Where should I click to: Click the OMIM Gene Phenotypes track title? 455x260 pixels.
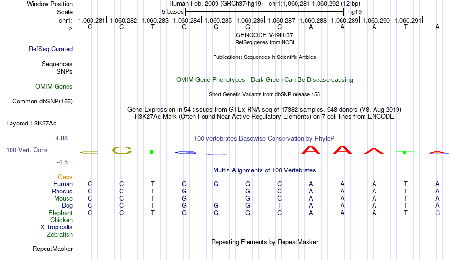click(x=264, y=80)
